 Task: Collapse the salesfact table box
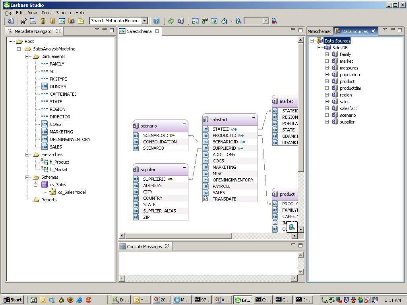(254, 118)
